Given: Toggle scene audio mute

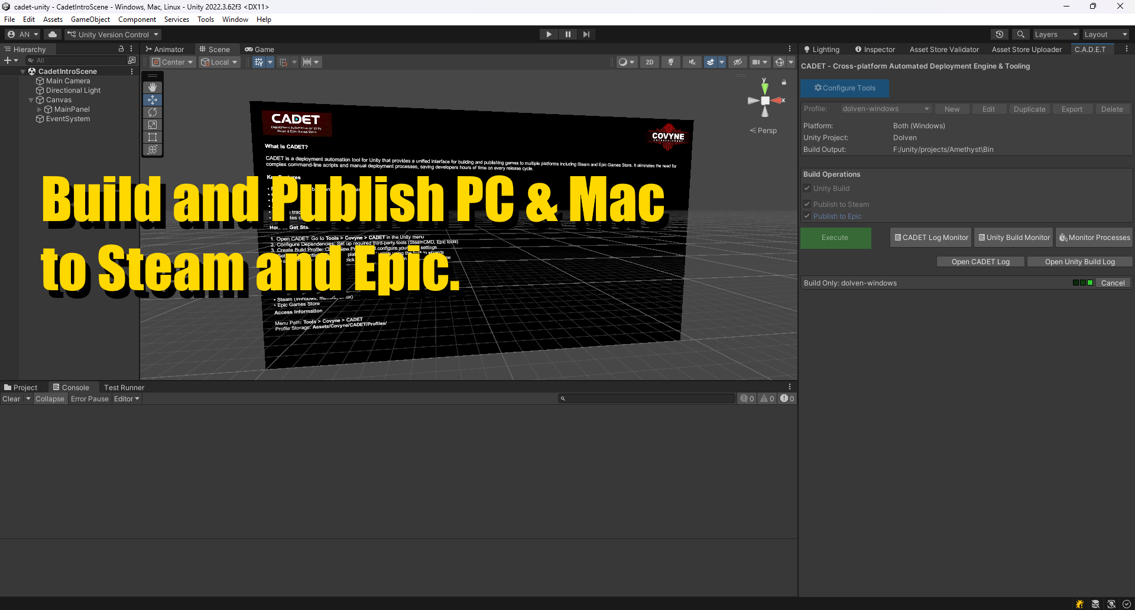Looking at the screenshot, I should pos(692,62).
